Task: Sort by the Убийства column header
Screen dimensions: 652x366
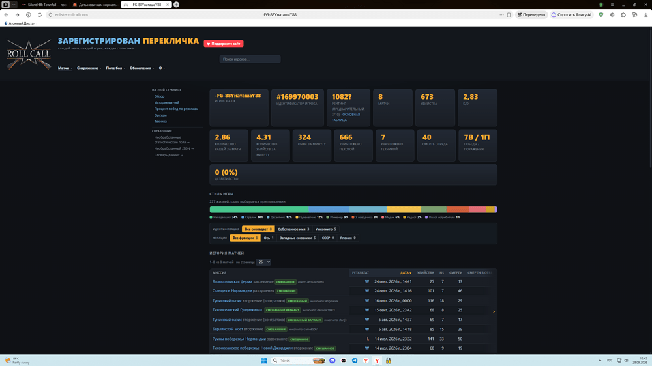Action: [x=425, y=273]
